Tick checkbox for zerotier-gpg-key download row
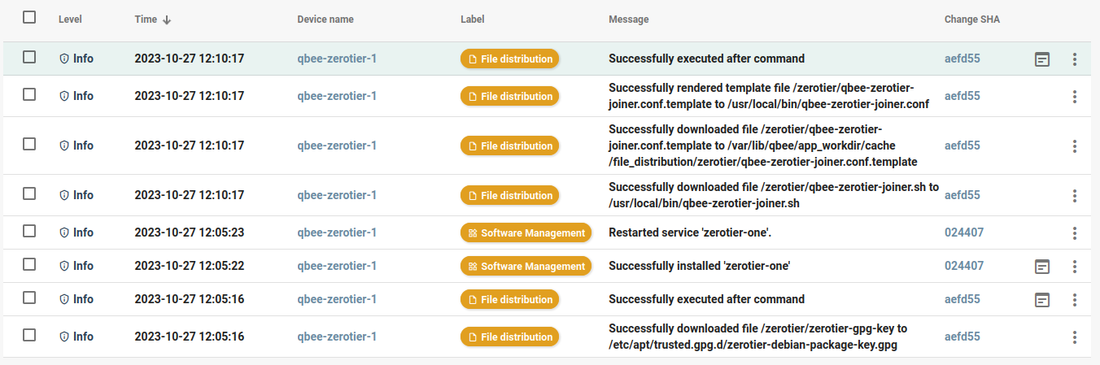The image size is (1100, 365). [29, 335]
